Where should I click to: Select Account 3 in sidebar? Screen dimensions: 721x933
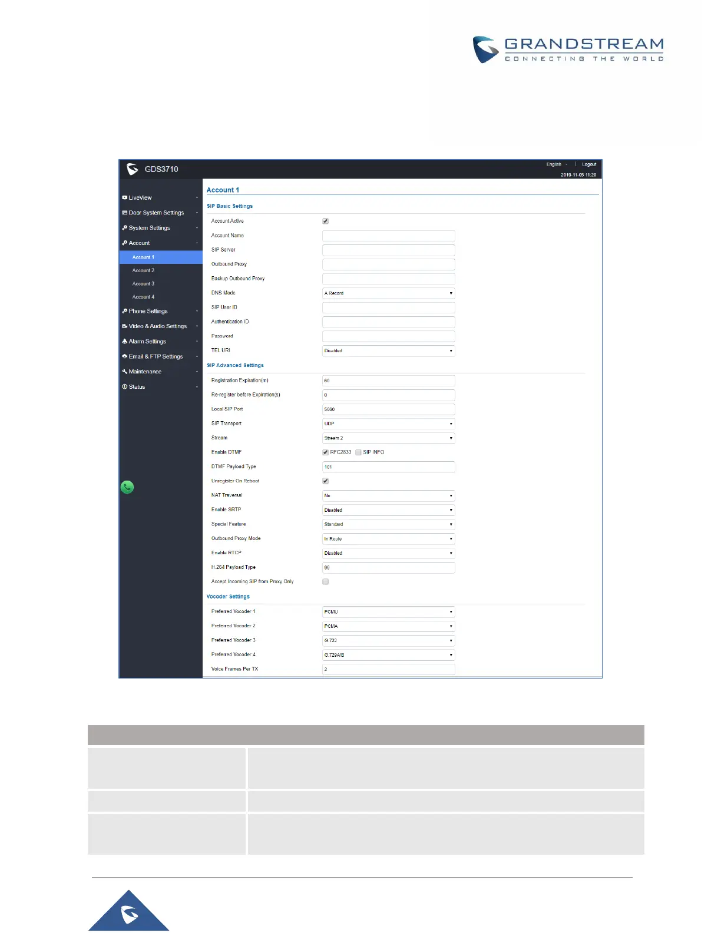click(161, 284)
